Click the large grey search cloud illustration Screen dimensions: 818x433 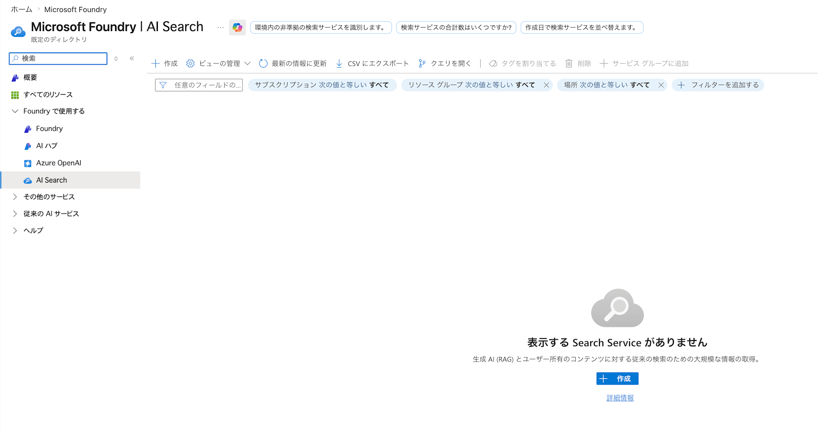[618, 308]
